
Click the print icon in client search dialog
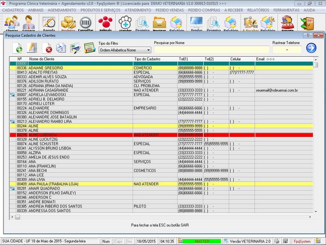pos(61,48)
